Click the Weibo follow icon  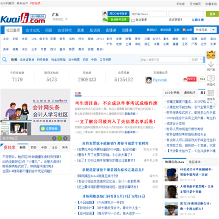(190, 79)
